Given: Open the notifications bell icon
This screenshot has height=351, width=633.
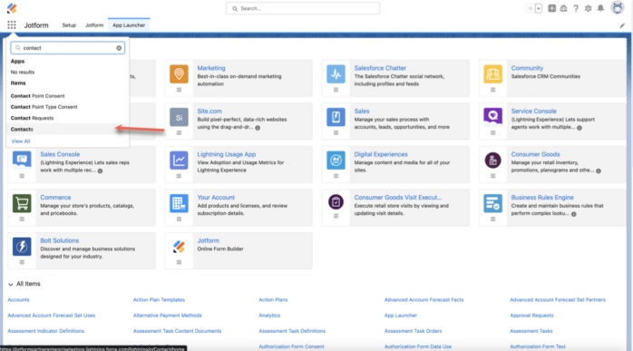Looking at the screenshot, I should point(600,8).
